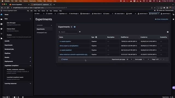Collapse the OVERVIEW dropdown chevron
Viewport: 175px width, 98px height.
(x=51, y=25)
